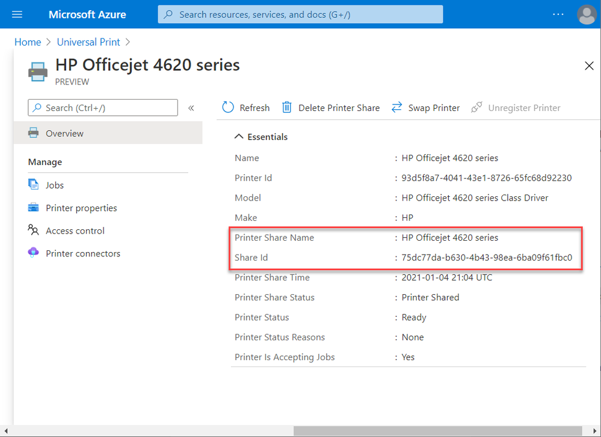Screen dimensions: 601x437
Task: Click the large printer icon beside the title
Action: pyautogui.click(x=38, y=71)
